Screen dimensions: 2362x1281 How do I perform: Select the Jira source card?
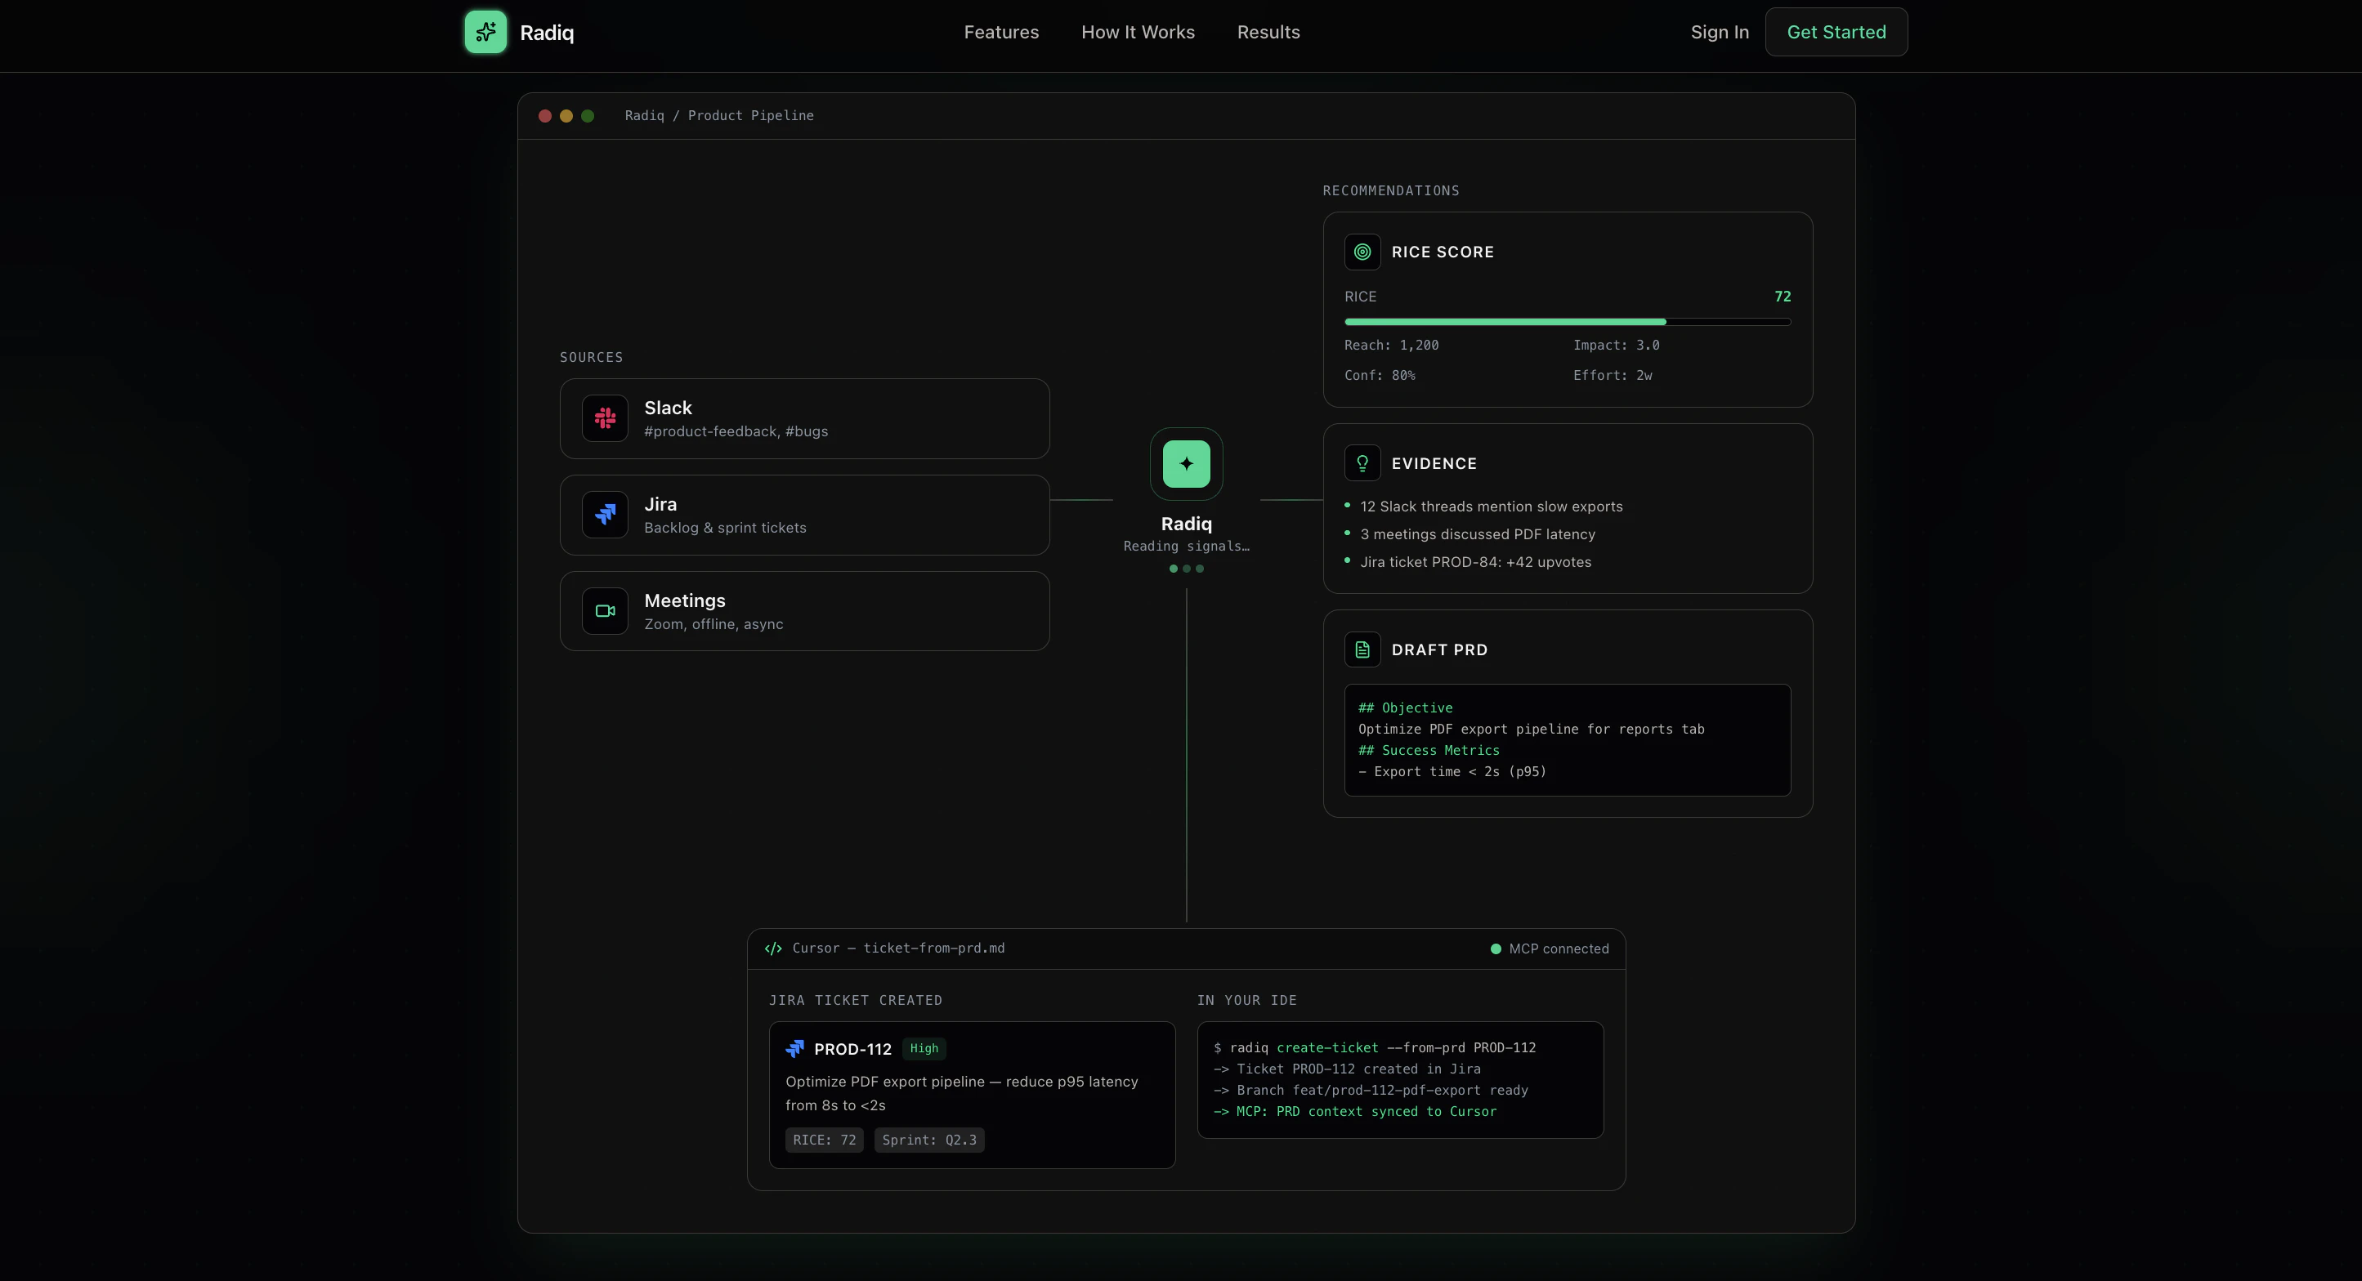click(x=804, y=515)
